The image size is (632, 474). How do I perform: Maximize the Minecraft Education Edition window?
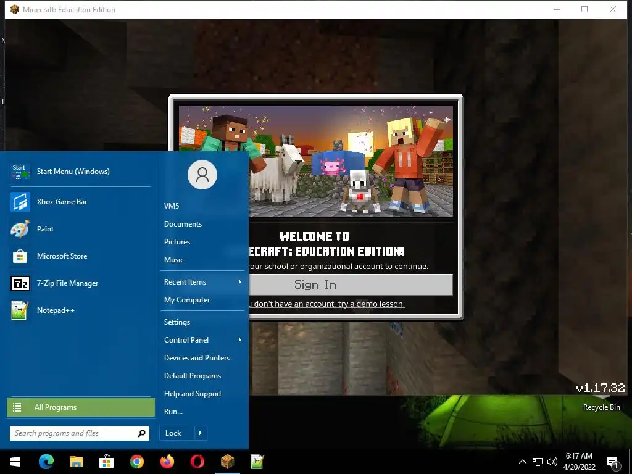click(x=584, y=9)
